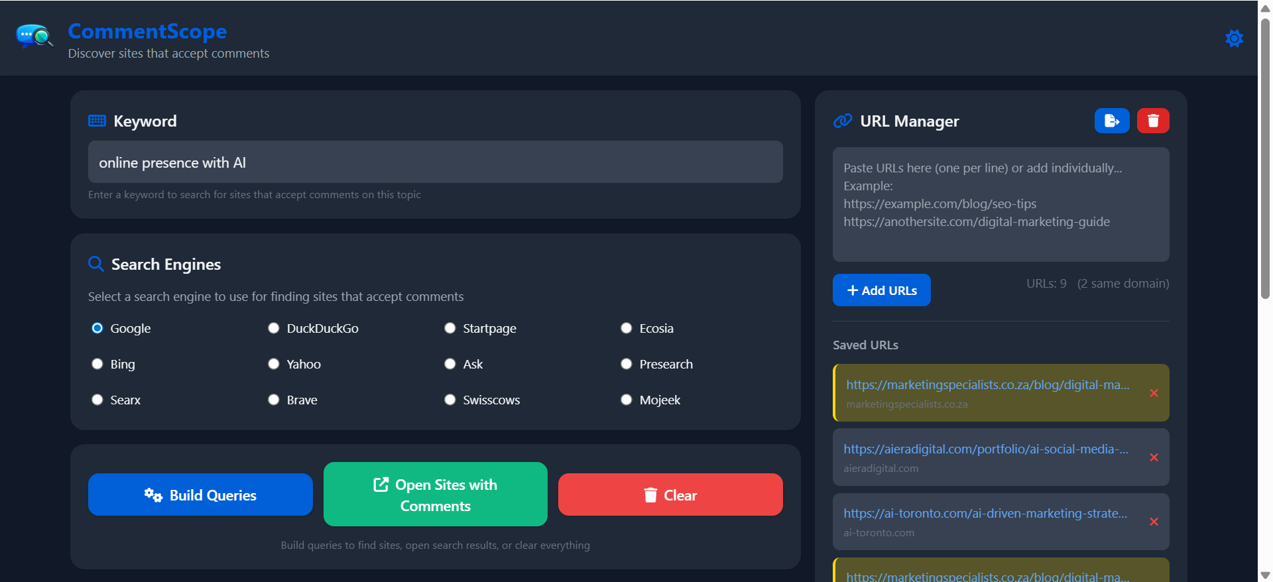Click the CommentScope title text
This screenshot has width=1273, height=582.
(x=147, y=31)
